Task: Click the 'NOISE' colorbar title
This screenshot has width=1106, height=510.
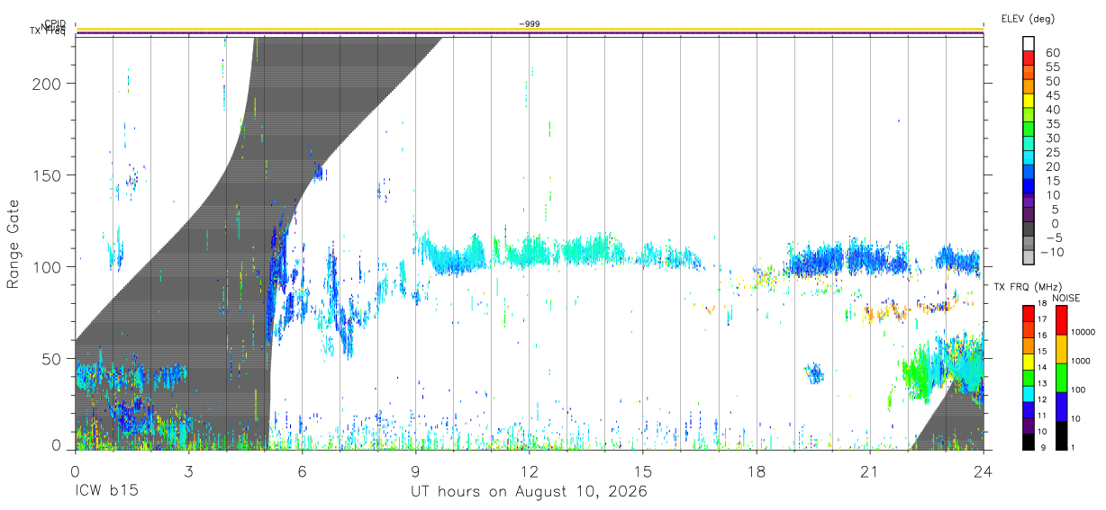Action: [x=1066, y=298]
